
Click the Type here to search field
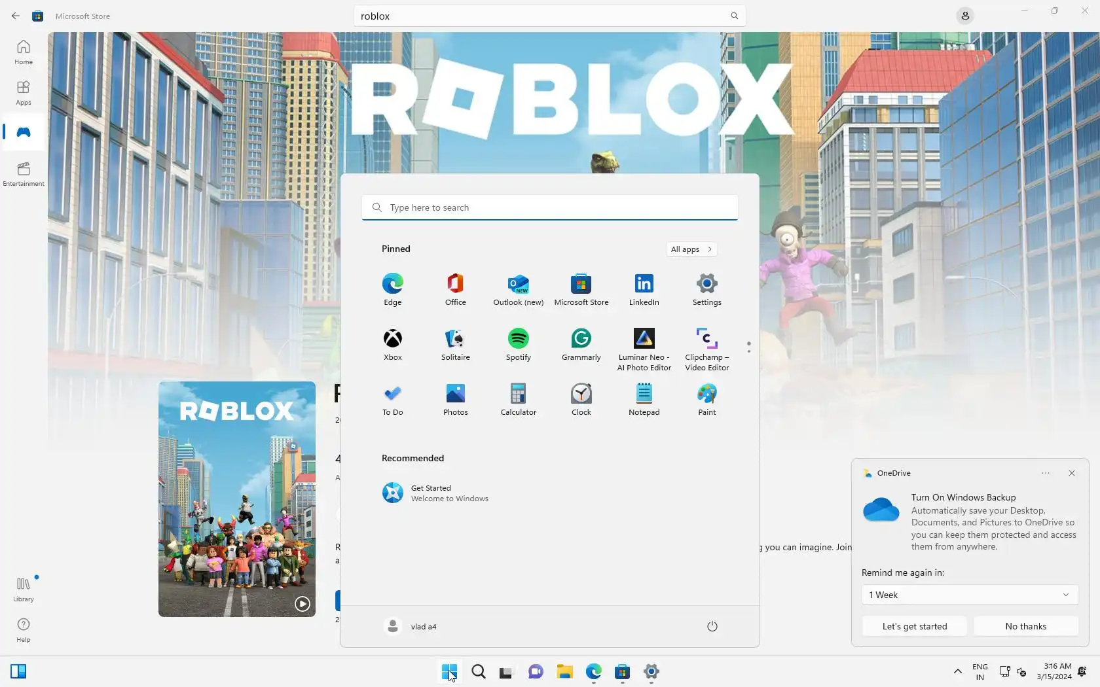[x=550, y=207]
